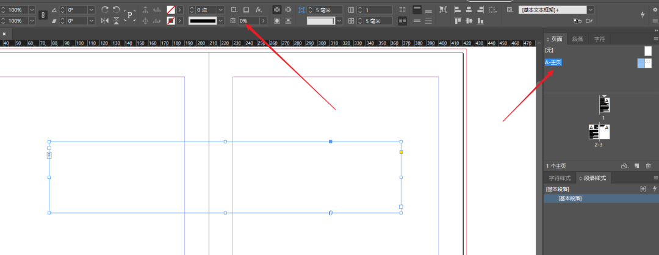This screenshot has width=659, height=255.
Task: Click the rotate 90° clockwise icon
Action: pyautogui.click(x=105, y=10)
